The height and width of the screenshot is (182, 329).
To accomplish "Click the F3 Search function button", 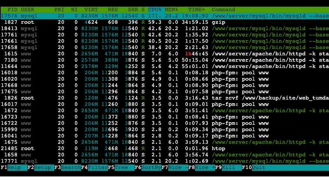I will tap(68, 168).
